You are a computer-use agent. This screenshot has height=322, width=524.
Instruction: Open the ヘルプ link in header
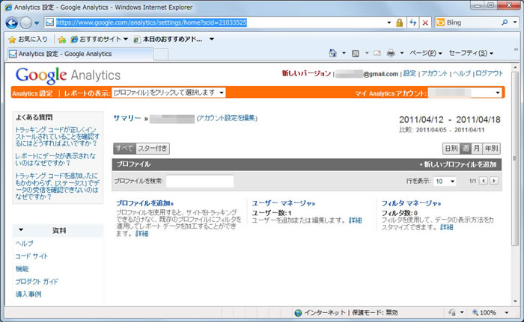tap(462, 73)
